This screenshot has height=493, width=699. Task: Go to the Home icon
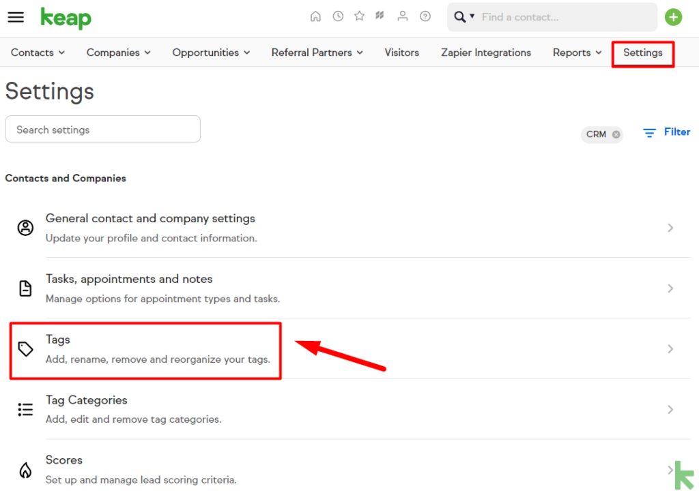(x=315, y=16)
